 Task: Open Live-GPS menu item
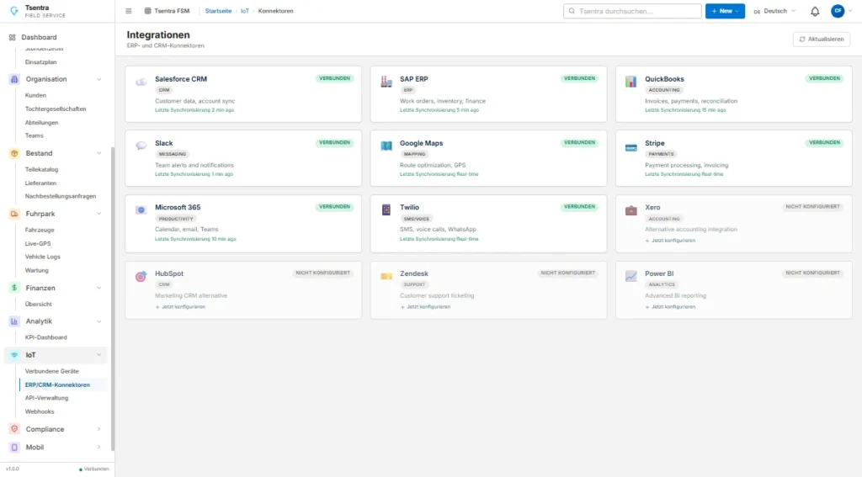coord(38,243)
